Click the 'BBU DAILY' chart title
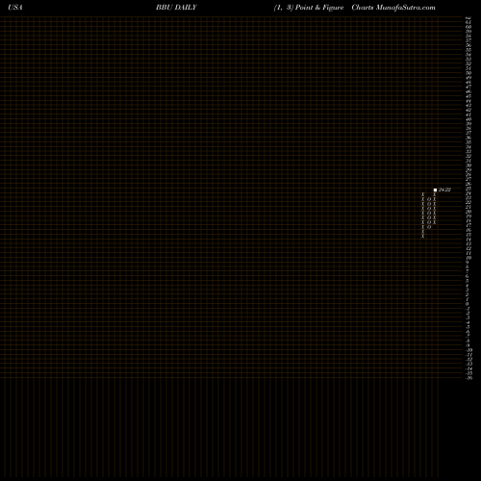This screenshot has width=481, height=481. pyautogui.click(x=176, y=8)
